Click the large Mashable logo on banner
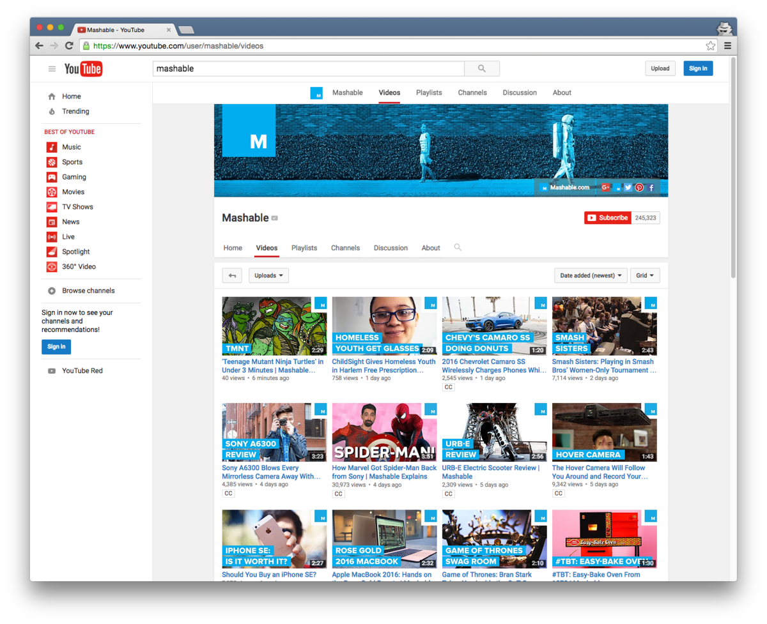Viewport: 767px width, 624px height. (x=249, y=131)
